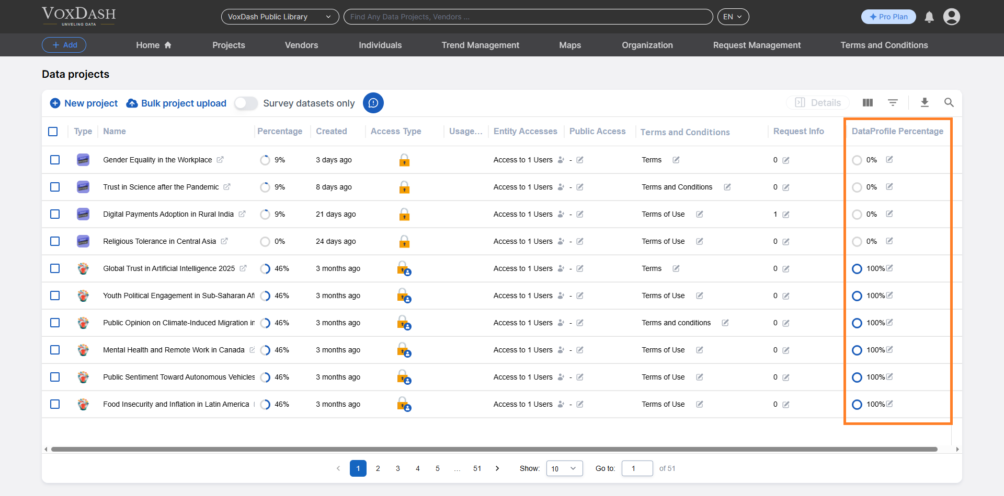Open notifications bell
Screen dimensions: 1004x496
point(929,17)
